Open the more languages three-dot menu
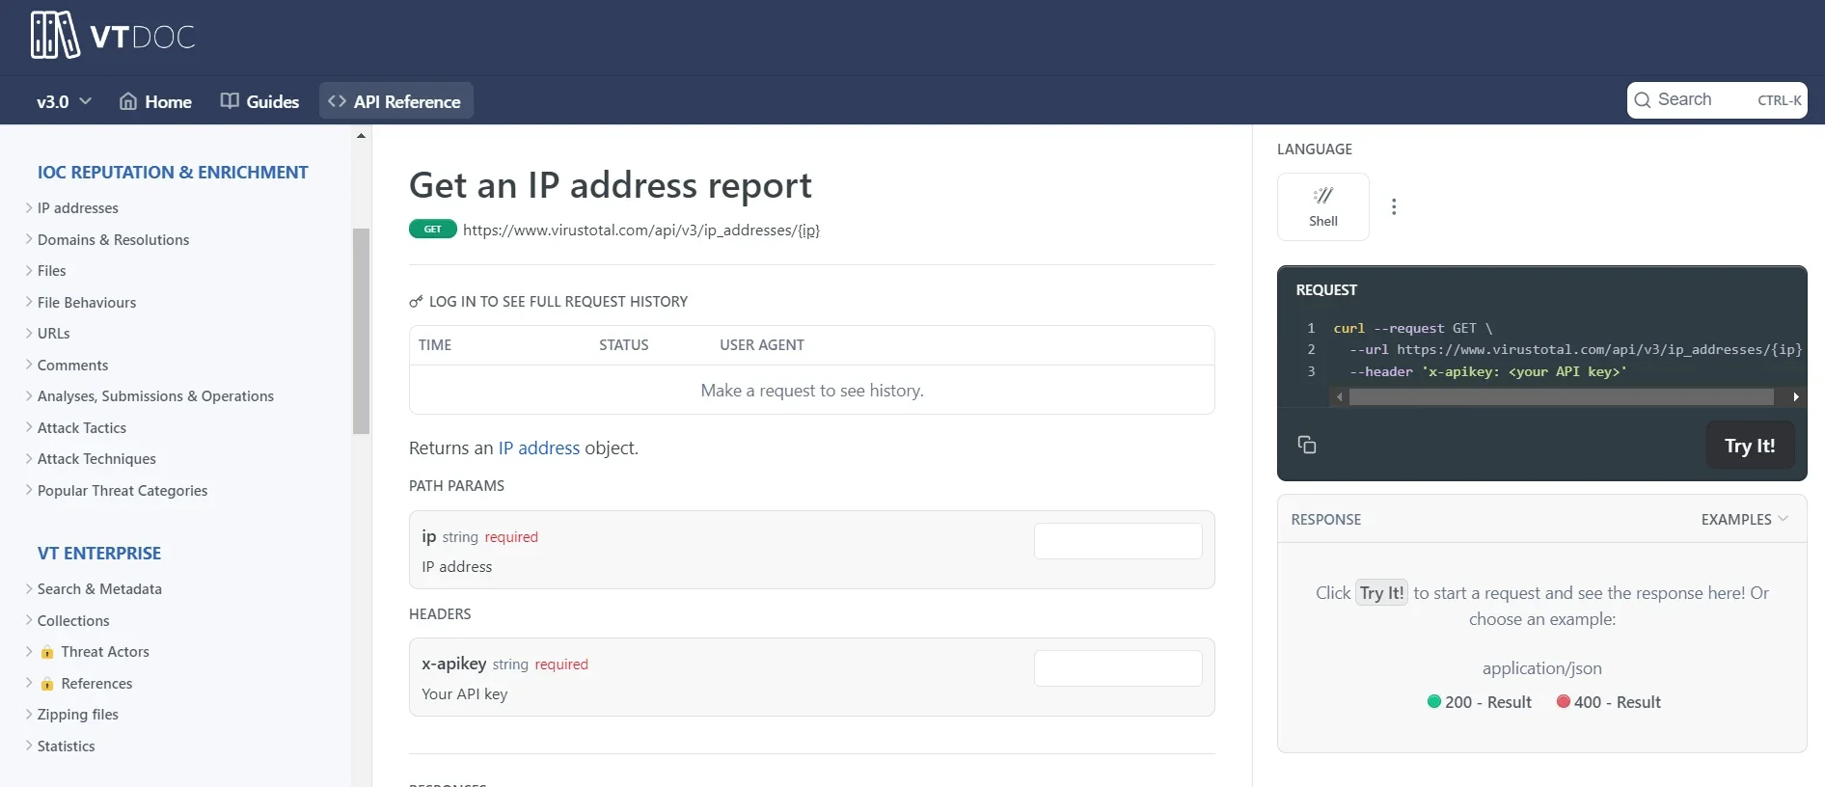The image size is (1825, 787). tap(1394, 206)
